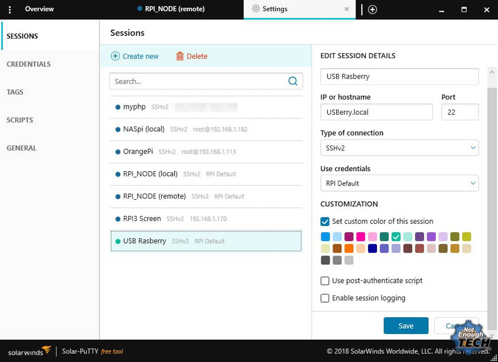Click blue dot on RPI_NODE (remote) tab
Screen dimensions: 498x362
pos(139,8)
